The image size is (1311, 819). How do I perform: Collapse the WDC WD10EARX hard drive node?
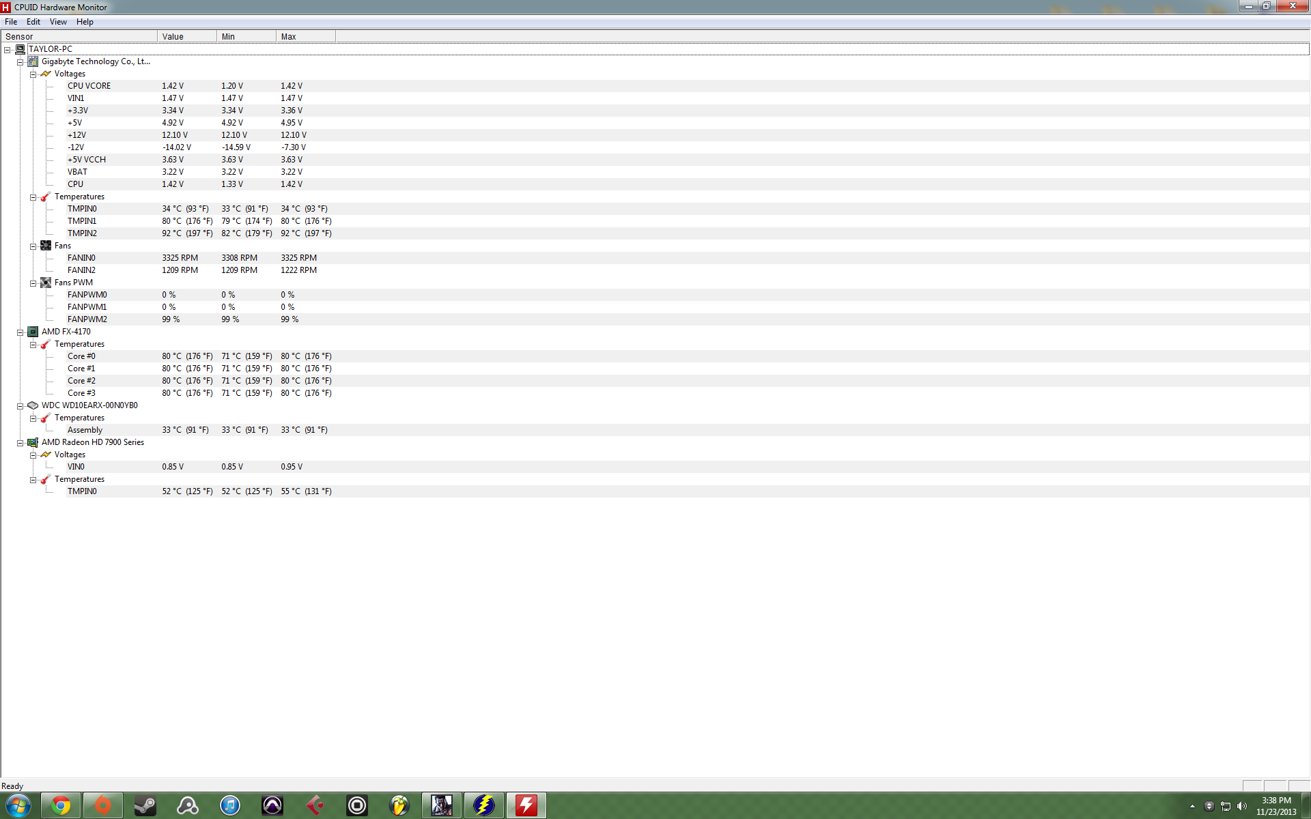point(20,406)
